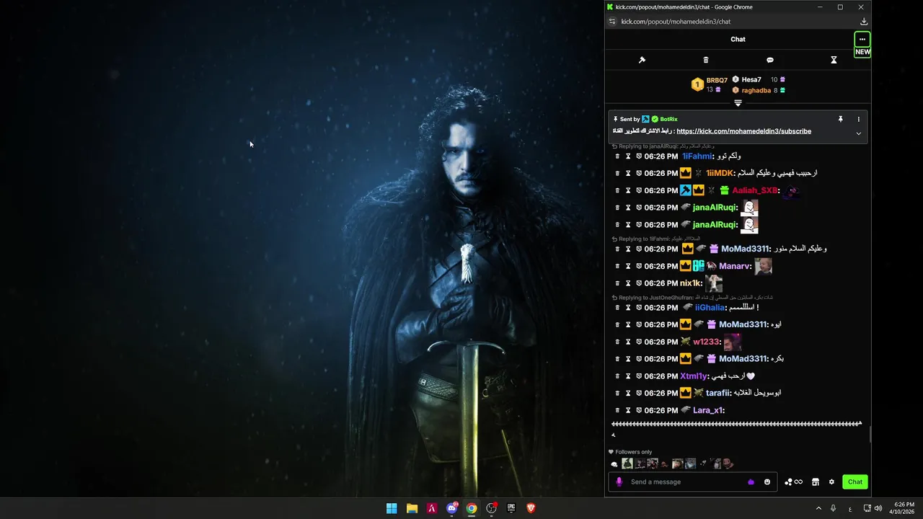Delete w1233's message with trash icon

pos(617,342)
